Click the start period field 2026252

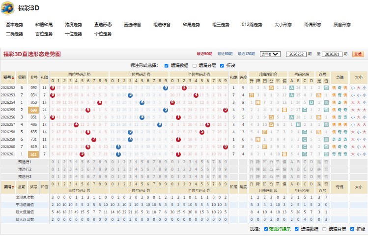[x=296, y=54]
